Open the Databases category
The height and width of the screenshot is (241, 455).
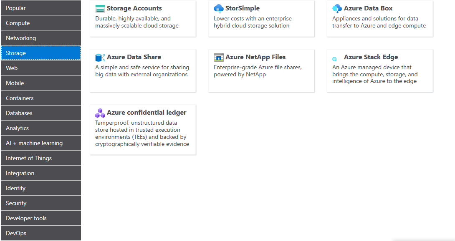pos(41,113)
